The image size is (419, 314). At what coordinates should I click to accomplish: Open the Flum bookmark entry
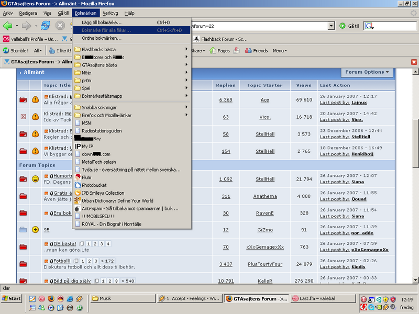[86, 177]
